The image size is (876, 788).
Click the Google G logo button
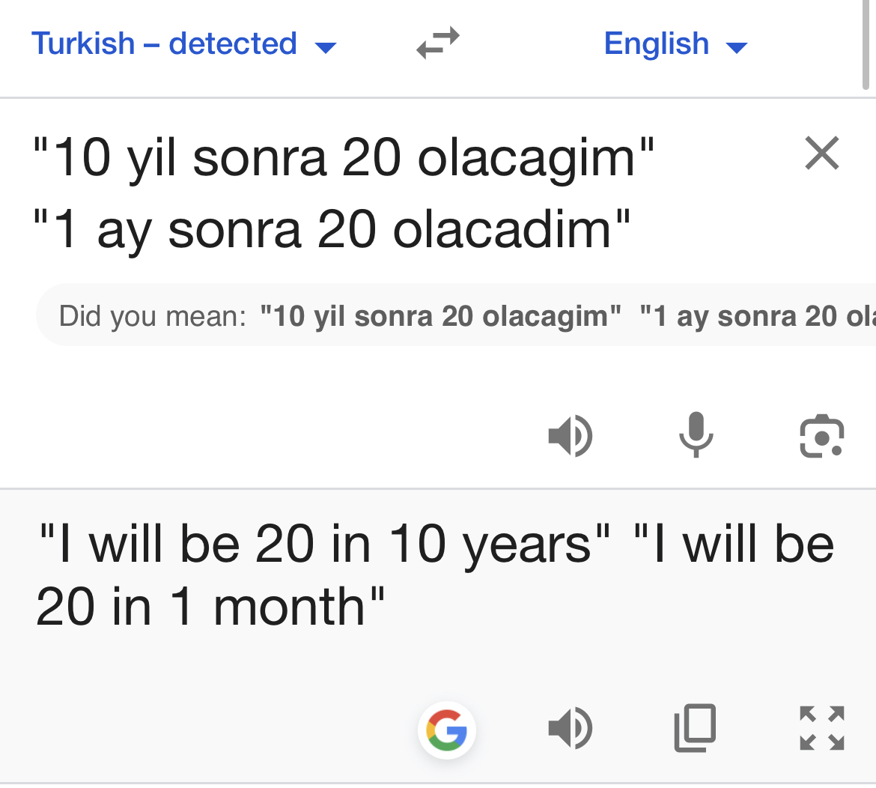[447, 729]
